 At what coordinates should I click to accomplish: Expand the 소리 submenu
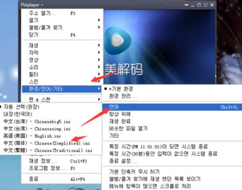coord(62,67)
